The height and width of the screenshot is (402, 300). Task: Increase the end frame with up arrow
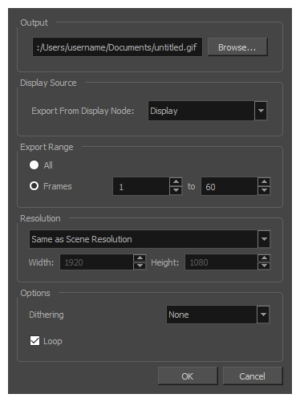pyautogui.click(x=264, y=182)
